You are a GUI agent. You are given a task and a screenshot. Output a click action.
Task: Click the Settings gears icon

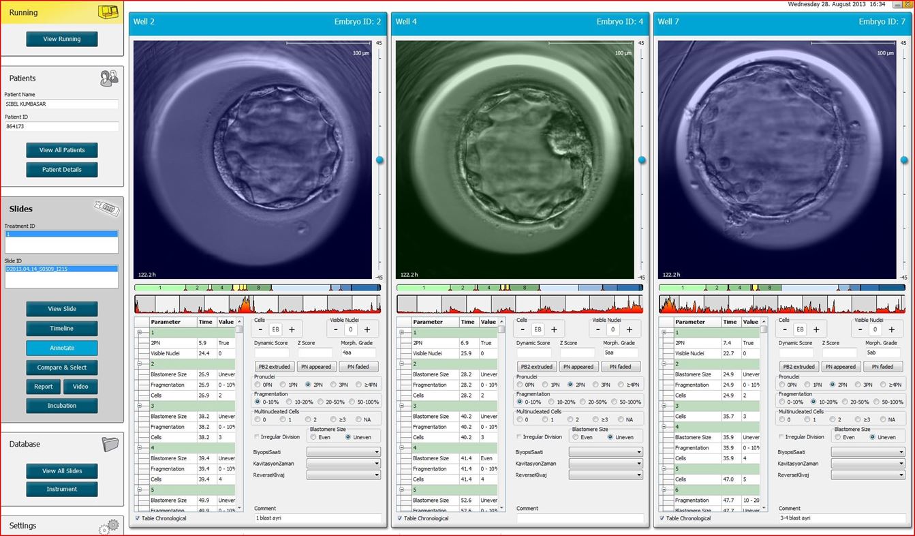[x=109, y=526]
